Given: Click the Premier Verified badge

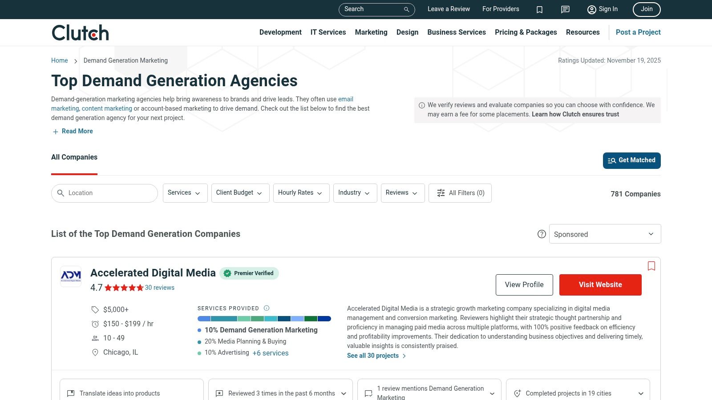Looking at the screenshot, I should [x=249, y=273].
